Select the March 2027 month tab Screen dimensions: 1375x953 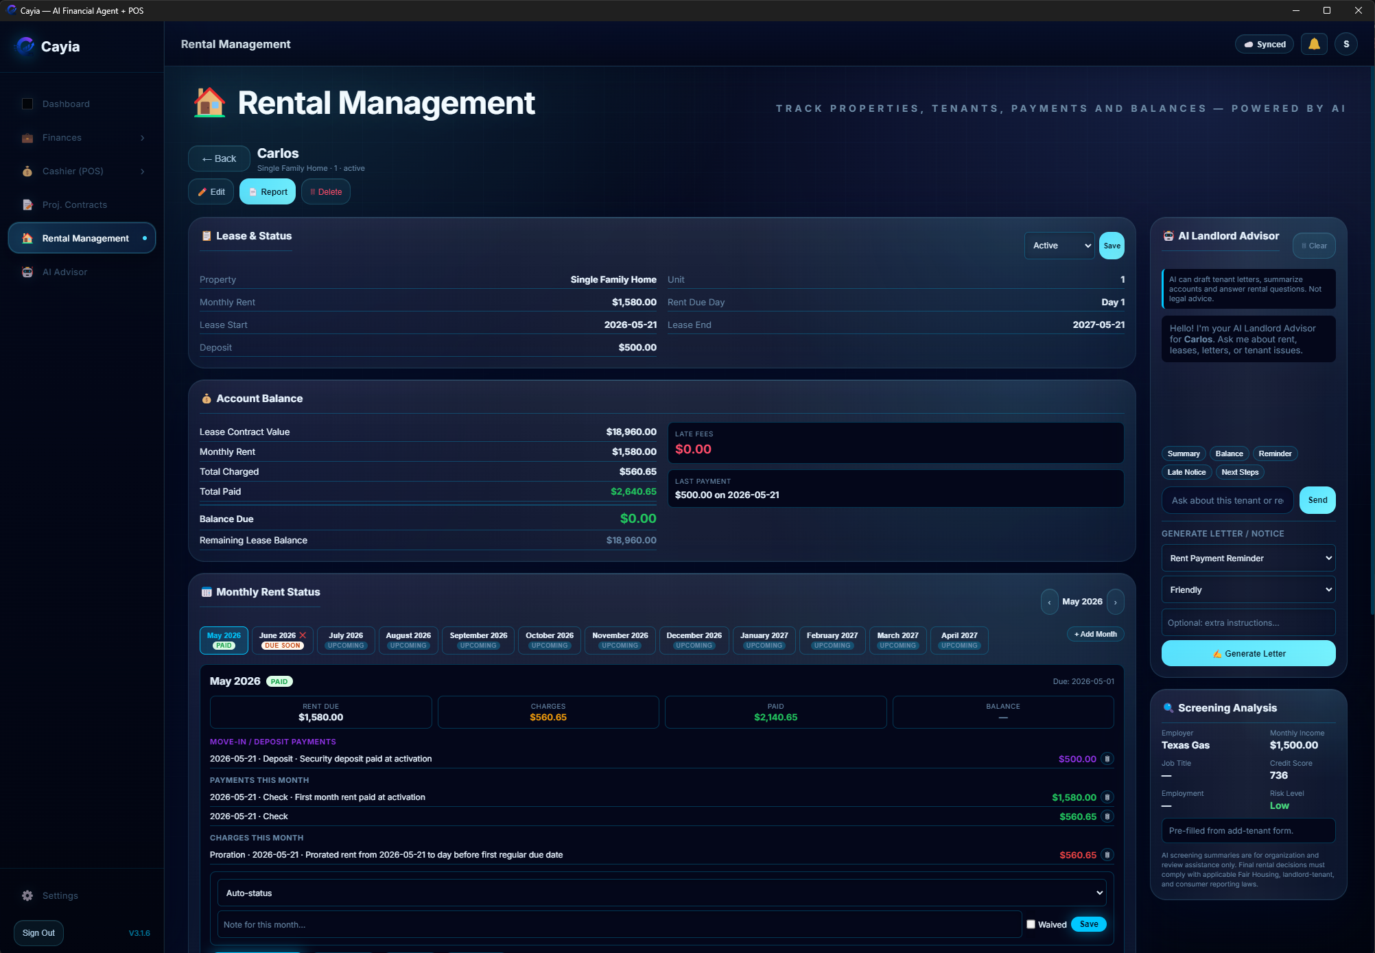point(897,640)
